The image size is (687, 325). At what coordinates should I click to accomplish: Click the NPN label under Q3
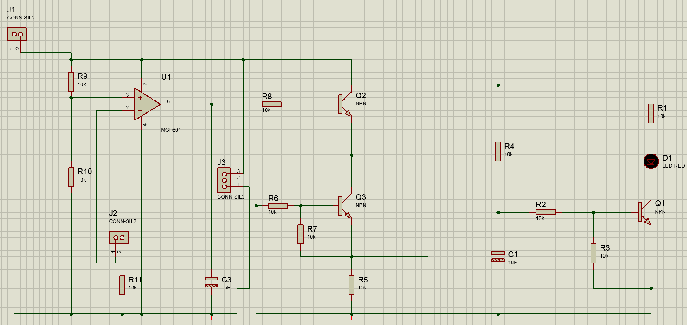click(x=361, y=205)
